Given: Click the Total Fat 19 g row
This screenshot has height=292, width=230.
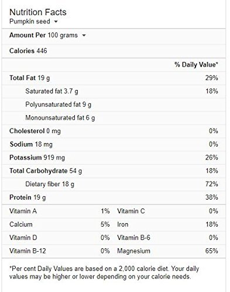Looking at the screenshot, I should 114,78.
